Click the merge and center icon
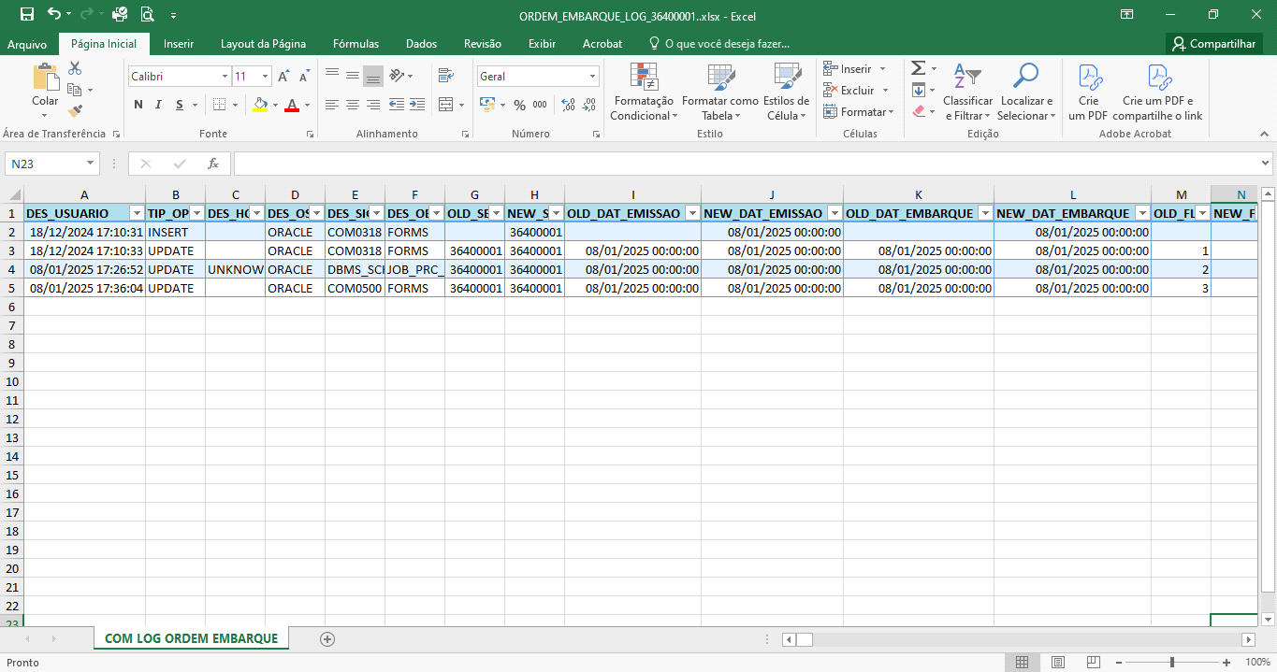Viewport: 1277px width, 672px height. 445,105
